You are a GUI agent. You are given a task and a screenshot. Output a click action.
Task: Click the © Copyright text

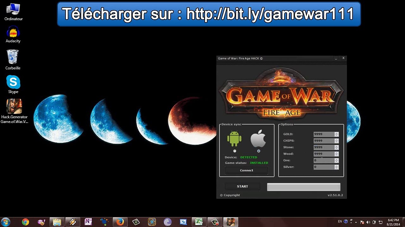click(x=230, y=195)
